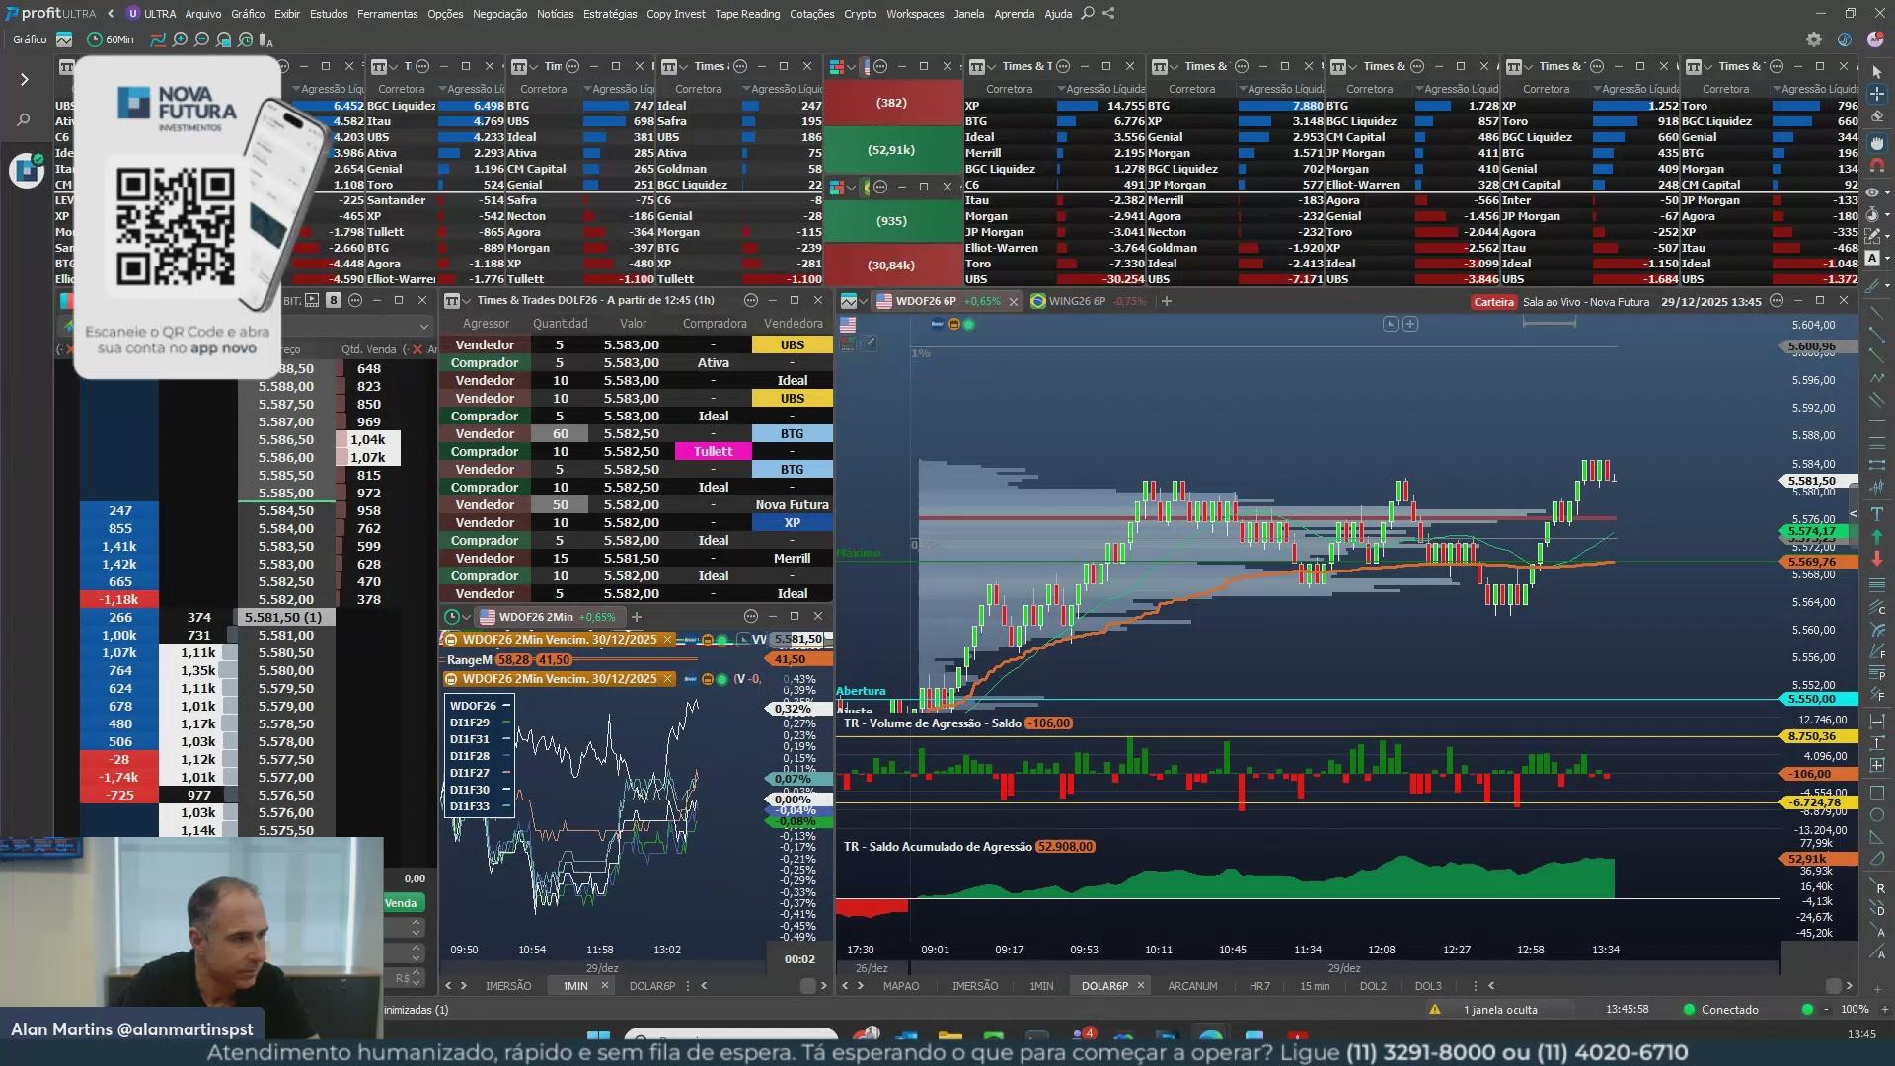Activate the hand pan tool
1895x1066 pixels.
(1876, 143)
